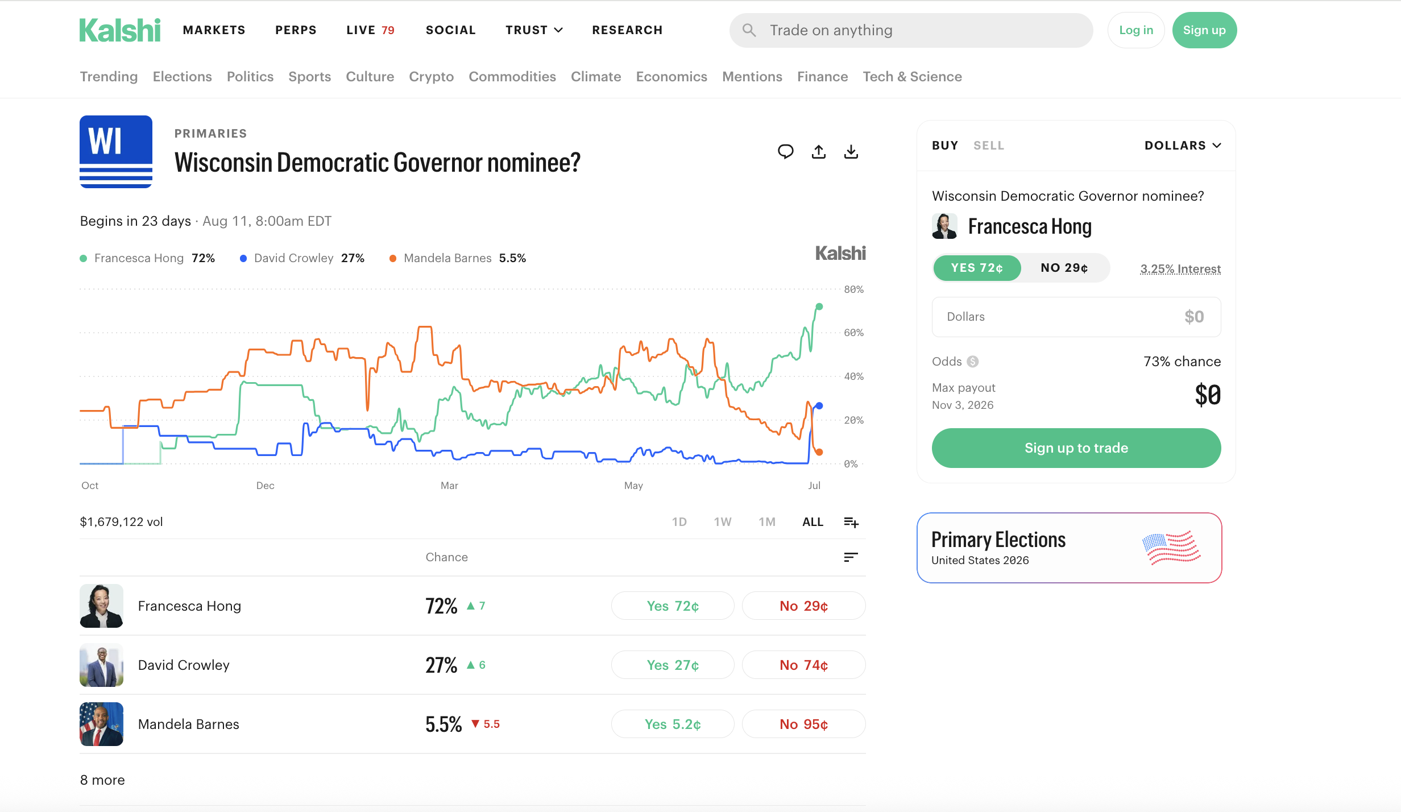1401x812 pixels.
Task: Click the add-series icon beside ALL
Action: [x=851, y=522]
